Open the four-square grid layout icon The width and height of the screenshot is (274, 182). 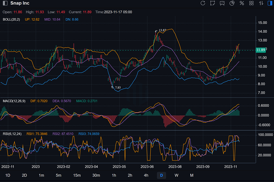[x=251, y=3]
